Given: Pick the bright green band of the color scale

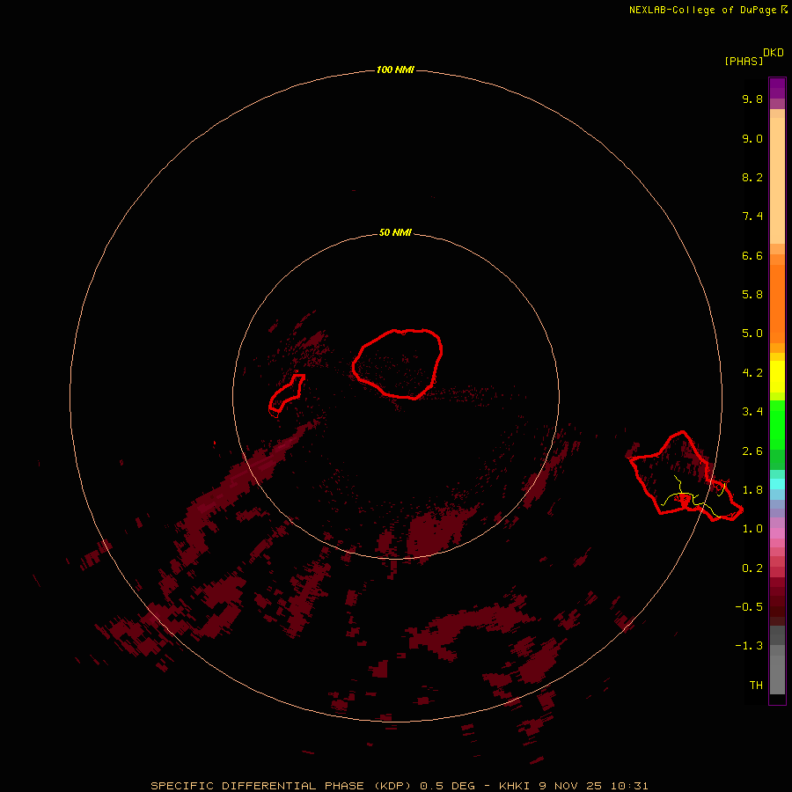Looking at the screenshot, I should 777,425.
